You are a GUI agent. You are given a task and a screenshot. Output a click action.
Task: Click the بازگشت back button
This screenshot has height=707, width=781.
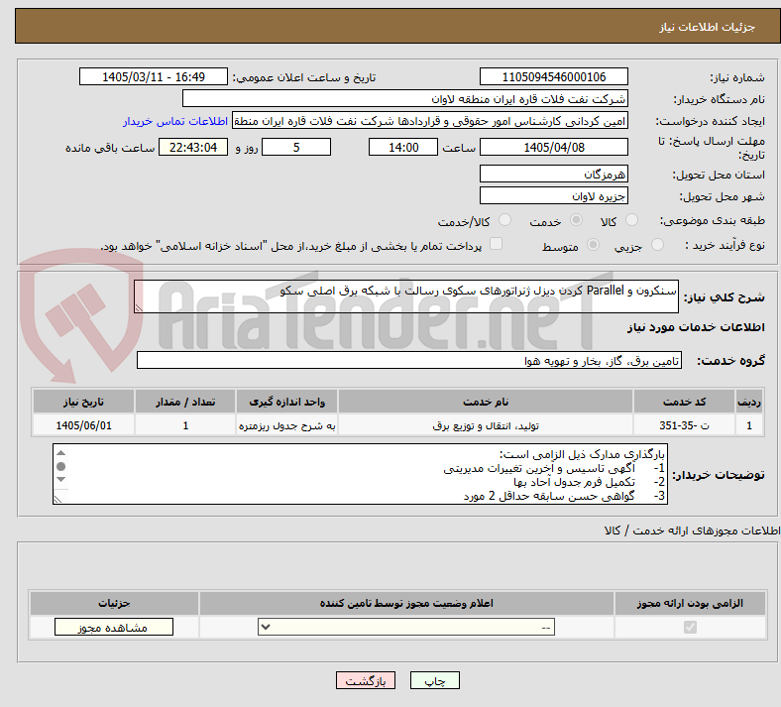click(366, 680)
